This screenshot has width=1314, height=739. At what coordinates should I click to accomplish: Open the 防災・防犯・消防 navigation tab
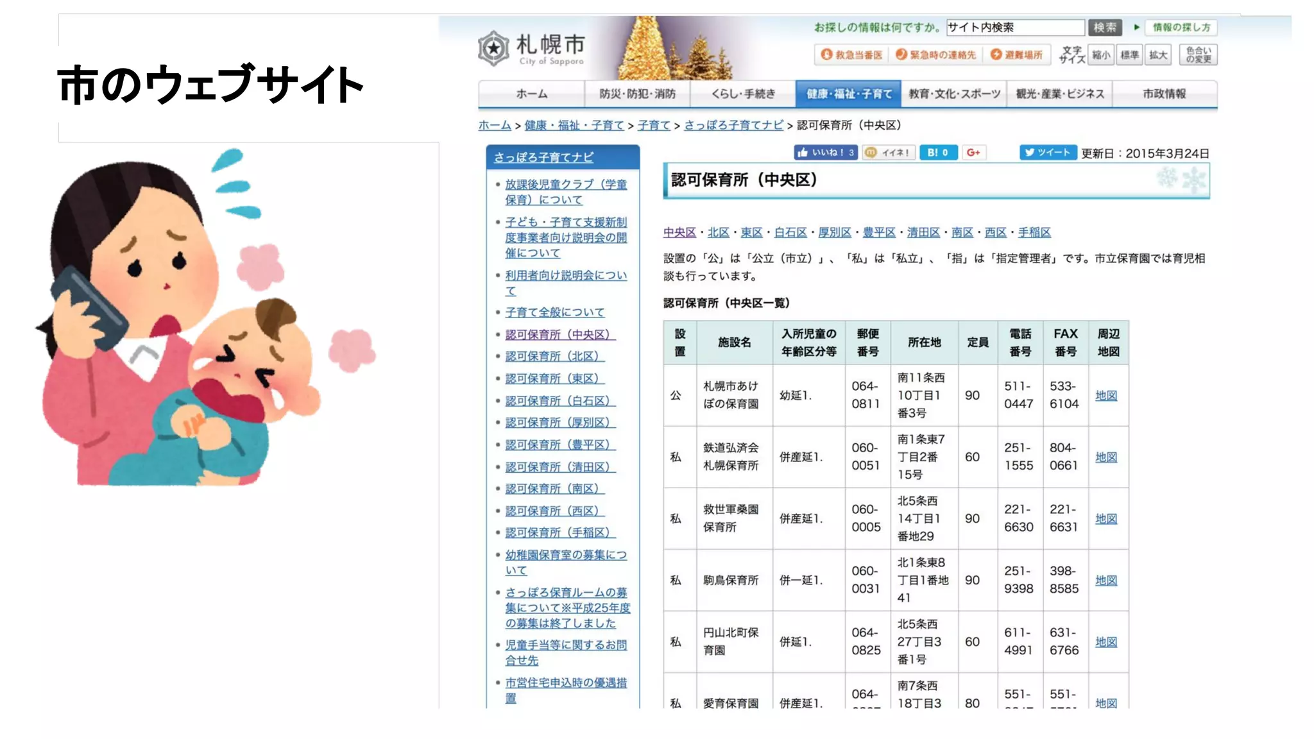coord(637,94)
